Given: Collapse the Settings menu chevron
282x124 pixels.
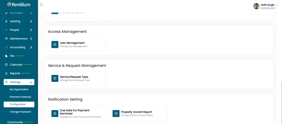Looking at the screenshot, I should click(x=31, y=82).
